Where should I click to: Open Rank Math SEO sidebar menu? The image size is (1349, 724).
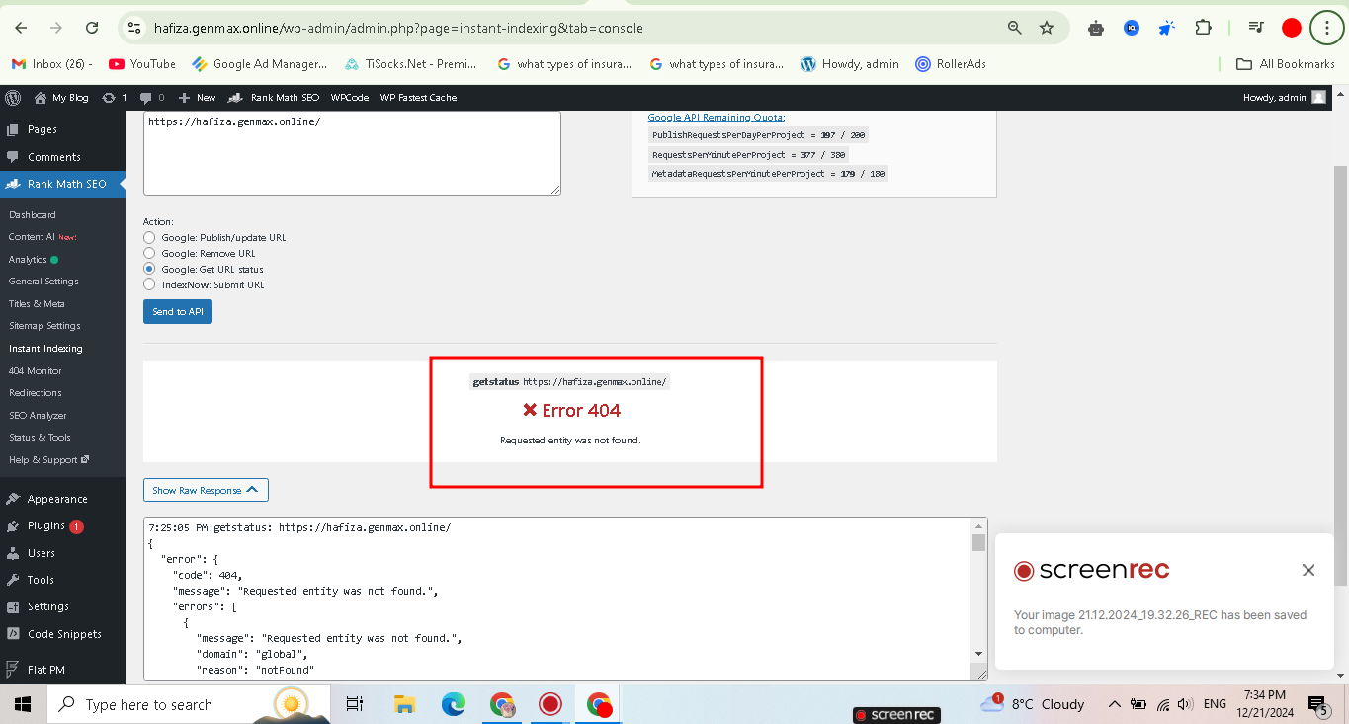click(62, 184)
